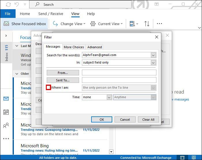Collapse the Last Month group

[17, 46]
